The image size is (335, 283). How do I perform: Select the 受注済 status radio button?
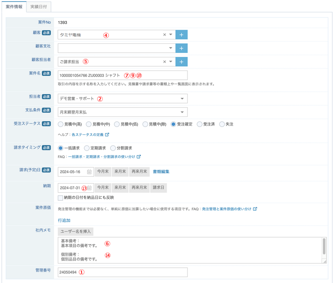(x=200, y=124)
